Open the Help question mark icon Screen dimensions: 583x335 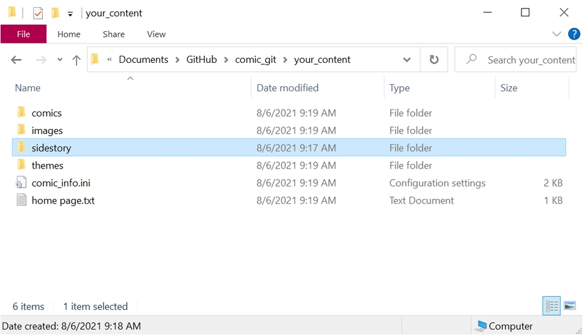[x=573, y=34]
